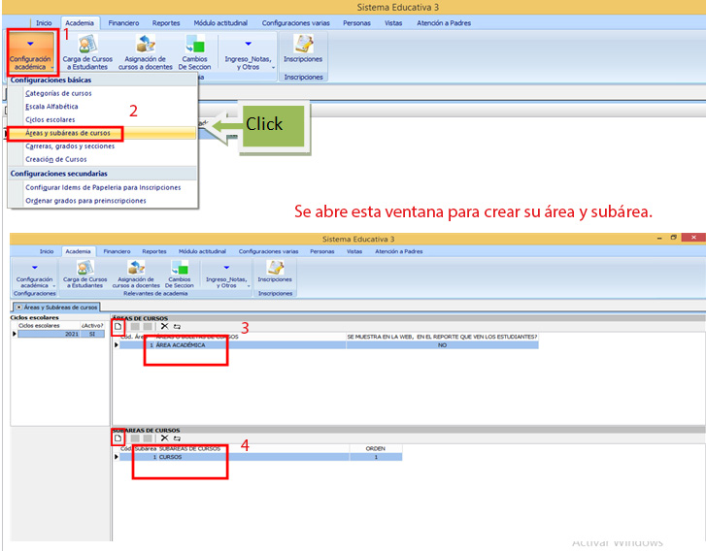Click delete X icon in Subáreas de Cursos toolbar
Image resolution: width=706 pixels, height=551 pixels.
coord(164,438)
